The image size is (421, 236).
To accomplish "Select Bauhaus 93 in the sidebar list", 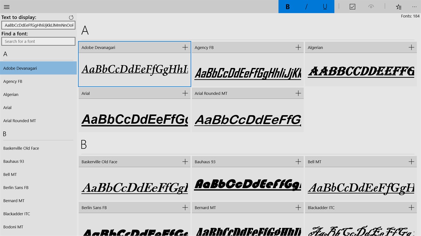I will (x=38, y=161).
